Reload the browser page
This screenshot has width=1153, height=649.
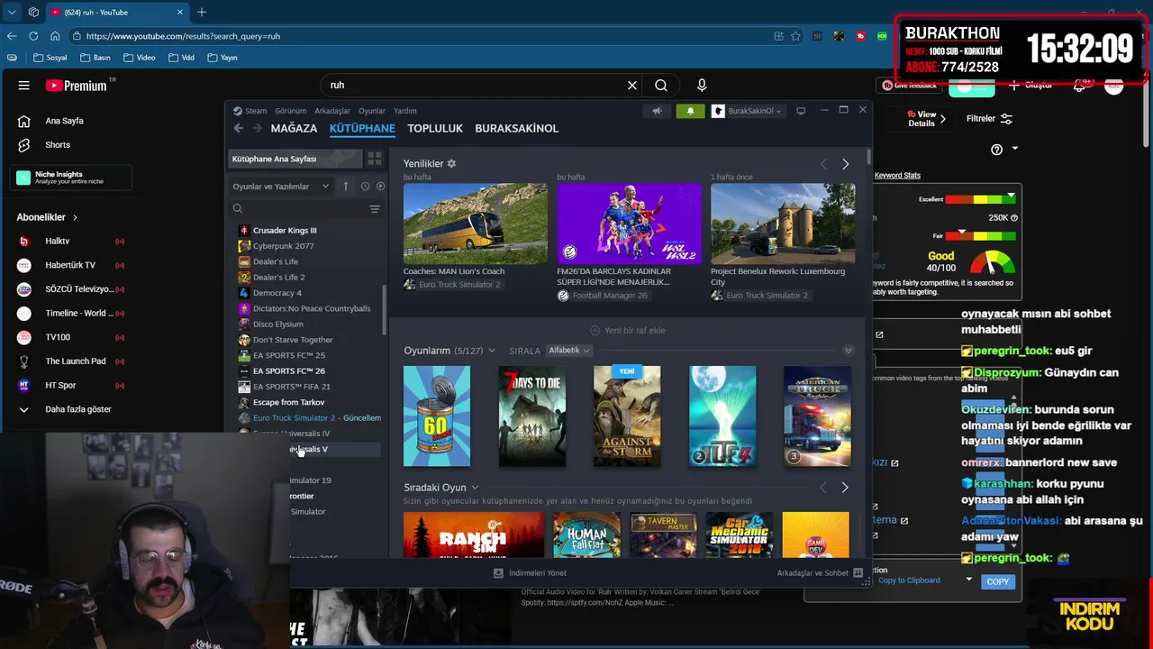click(33, 36)
